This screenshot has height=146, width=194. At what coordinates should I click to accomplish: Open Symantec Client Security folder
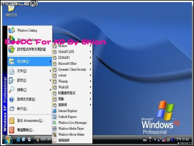coord(72,69)
